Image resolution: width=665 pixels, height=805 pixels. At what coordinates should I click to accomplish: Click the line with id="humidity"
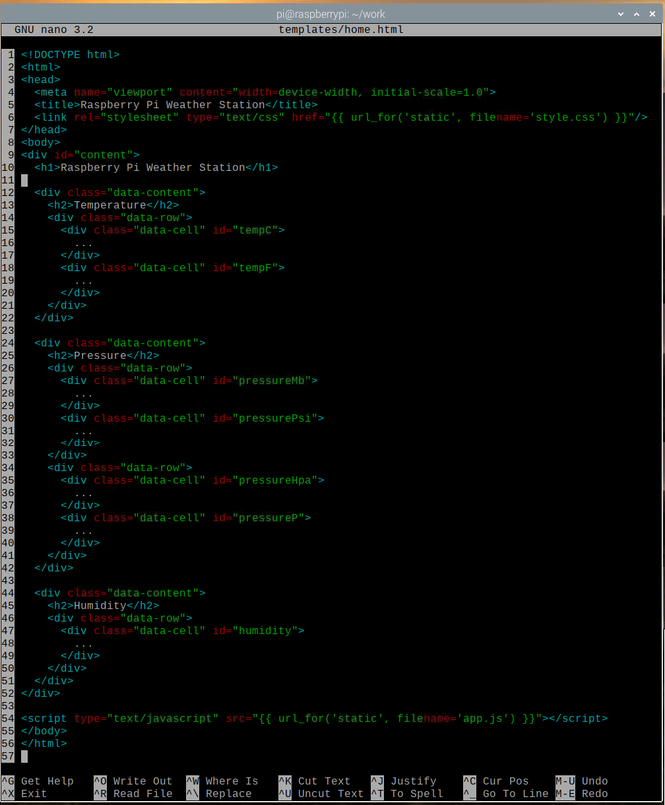coord(183,631)
